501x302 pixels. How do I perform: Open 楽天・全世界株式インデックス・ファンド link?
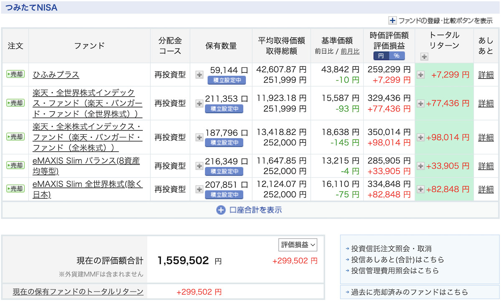[x=88, y=103]
